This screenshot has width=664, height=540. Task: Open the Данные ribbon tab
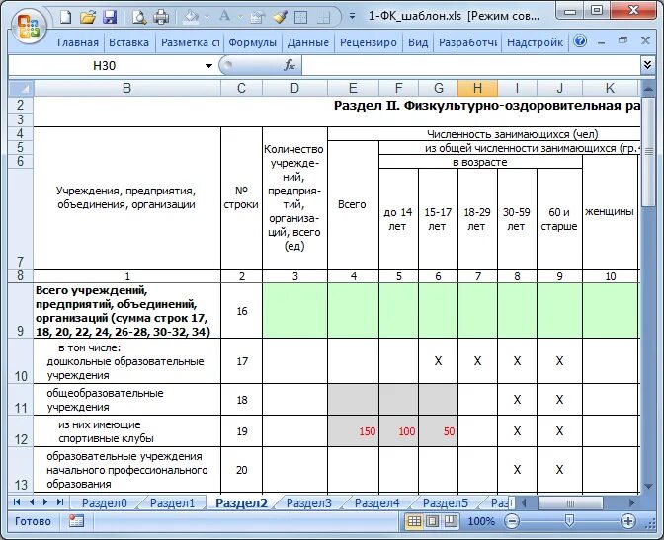(308, 42)
